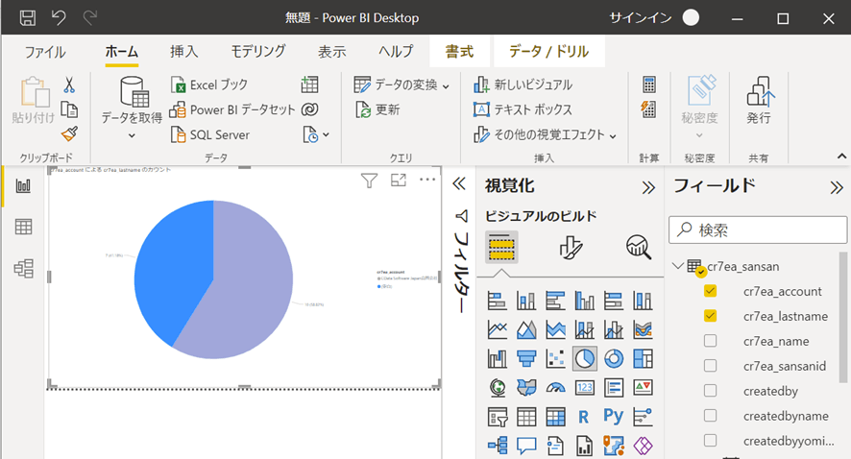Select the pie chart visual

(585, 358)
